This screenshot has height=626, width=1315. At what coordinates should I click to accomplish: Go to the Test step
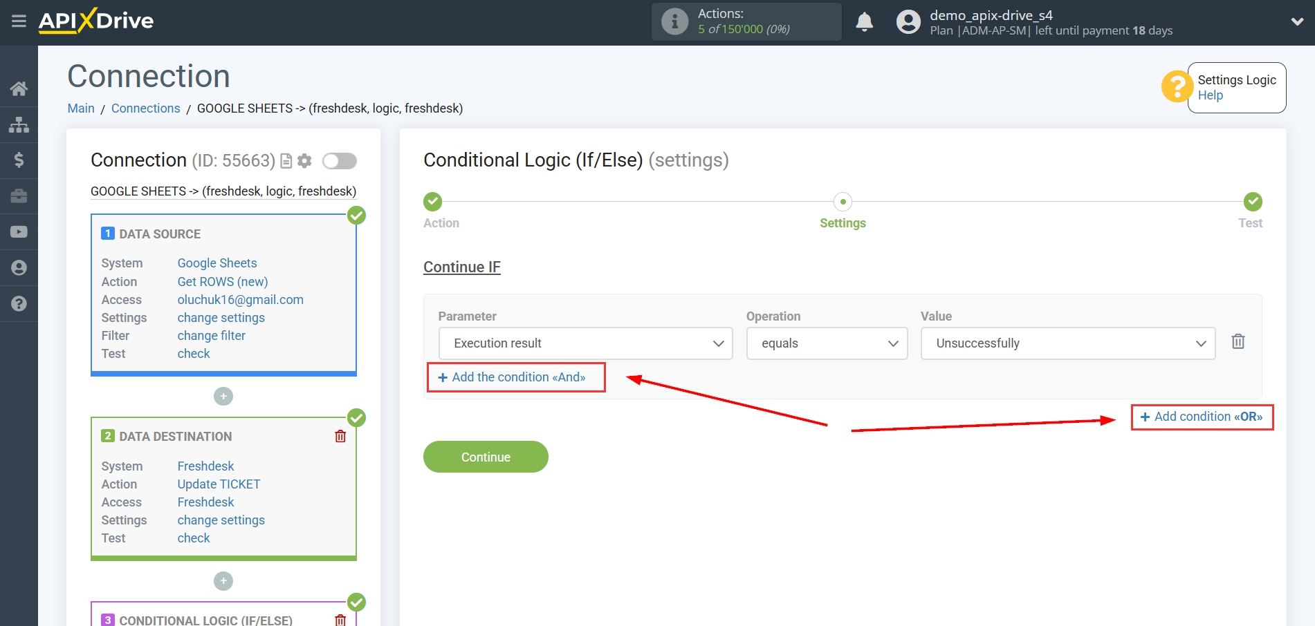[1253, 202]
